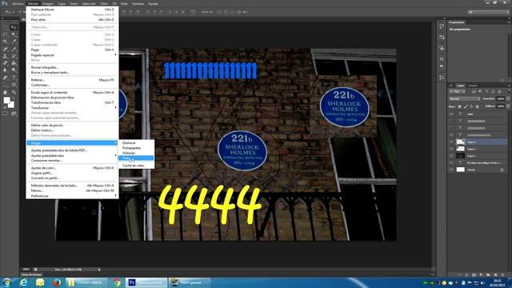Switch to the Capas panel tab
Image resolution: width=512 pixels, height=288 pixels.
(x=461, y=86)
